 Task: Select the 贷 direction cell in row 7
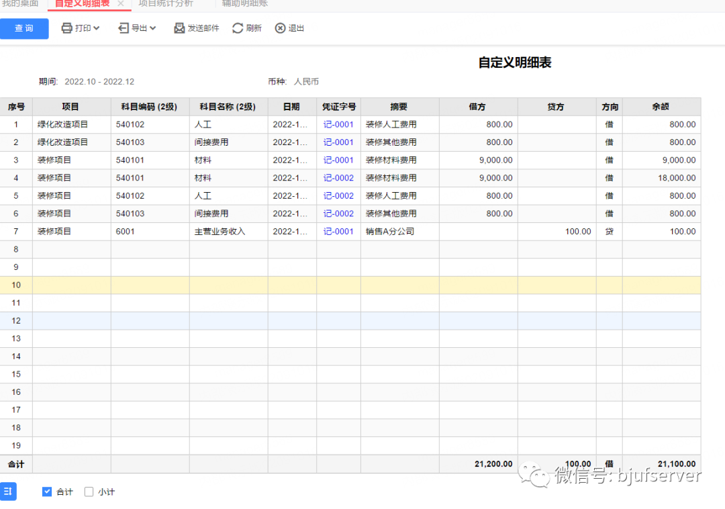point(610,231)
